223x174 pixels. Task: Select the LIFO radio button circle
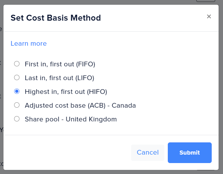[17, 77]
